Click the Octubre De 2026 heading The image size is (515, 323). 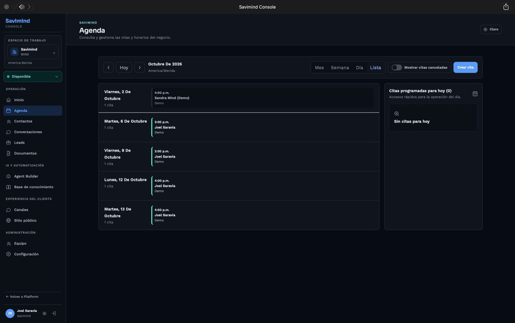point(165,64)
